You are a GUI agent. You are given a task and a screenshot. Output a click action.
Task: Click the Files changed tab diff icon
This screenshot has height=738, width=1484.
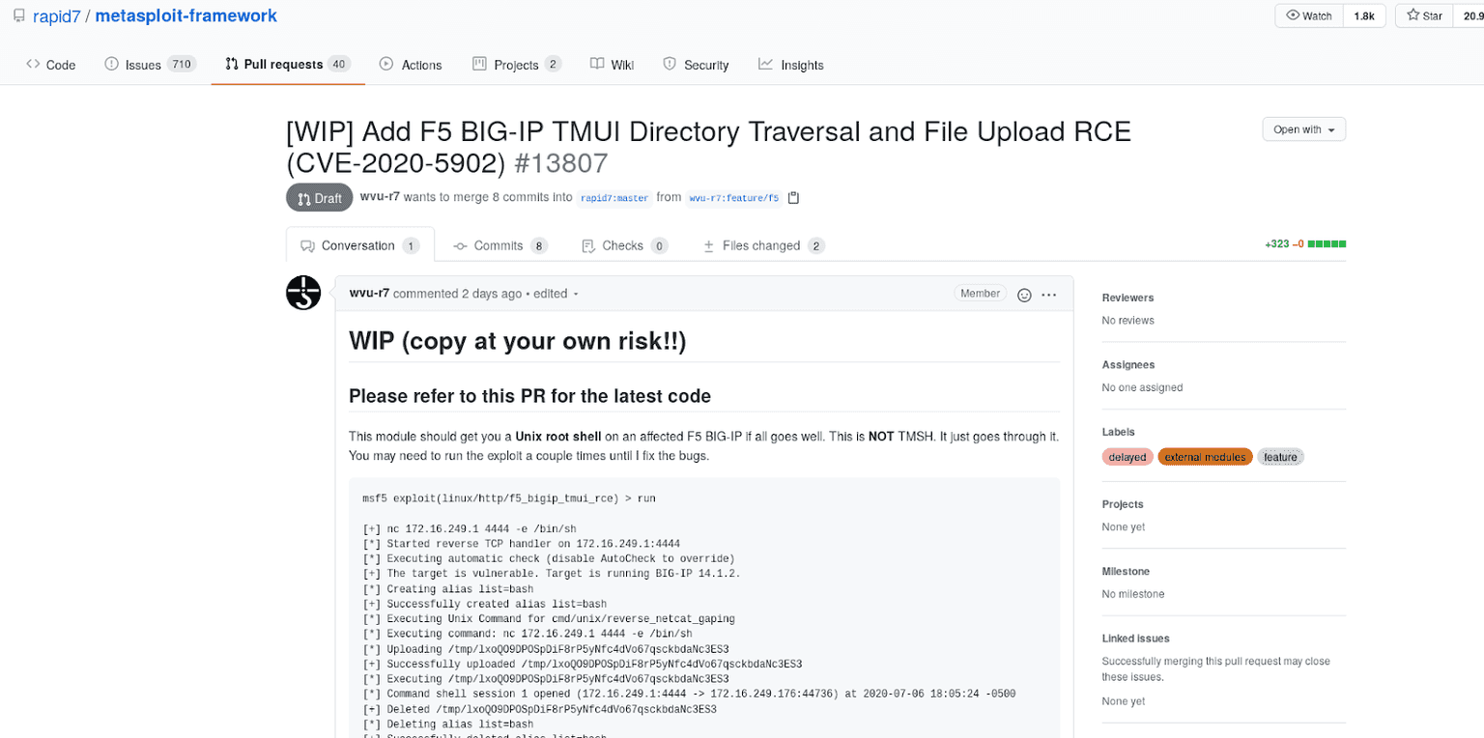click(708, 245)
